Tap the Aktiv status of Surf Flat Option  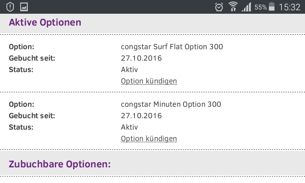129,70
